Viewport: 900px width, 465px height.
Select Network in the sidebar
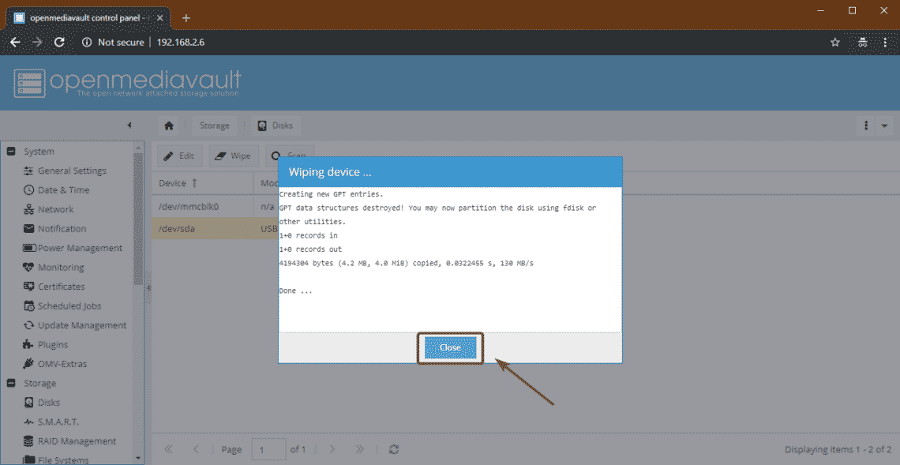56,209
